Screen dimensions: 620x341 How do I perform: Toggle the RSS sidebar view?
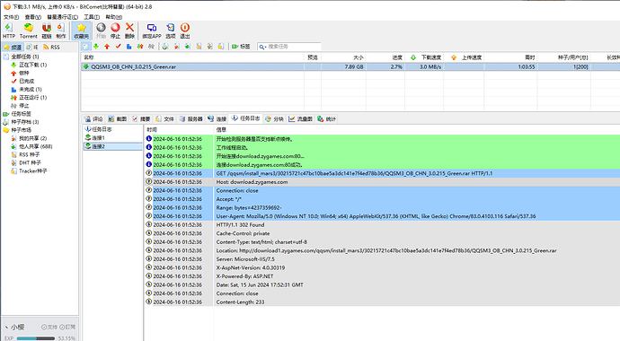(x=51, y=47)
